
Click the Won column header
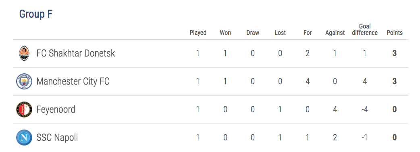pos(225,33)
